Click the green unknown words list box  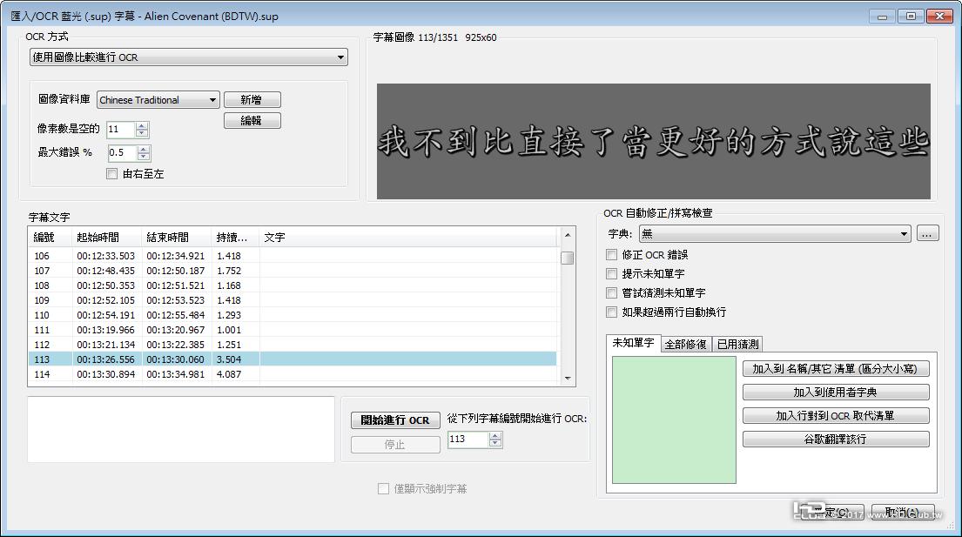click(674, 420)
